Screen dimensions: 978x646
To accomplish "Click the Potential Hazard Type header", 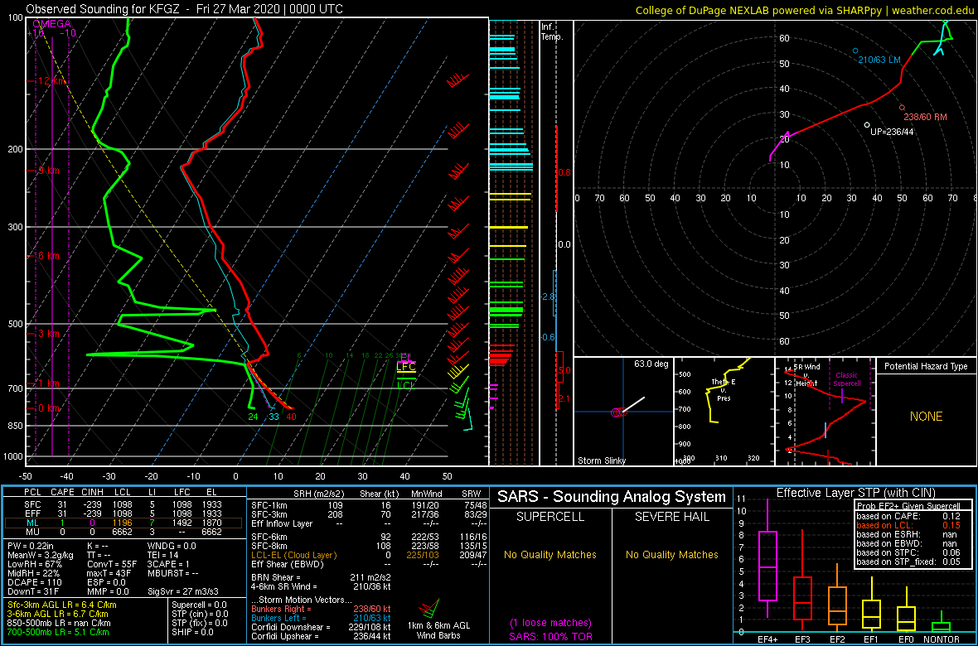I will 926,367.
